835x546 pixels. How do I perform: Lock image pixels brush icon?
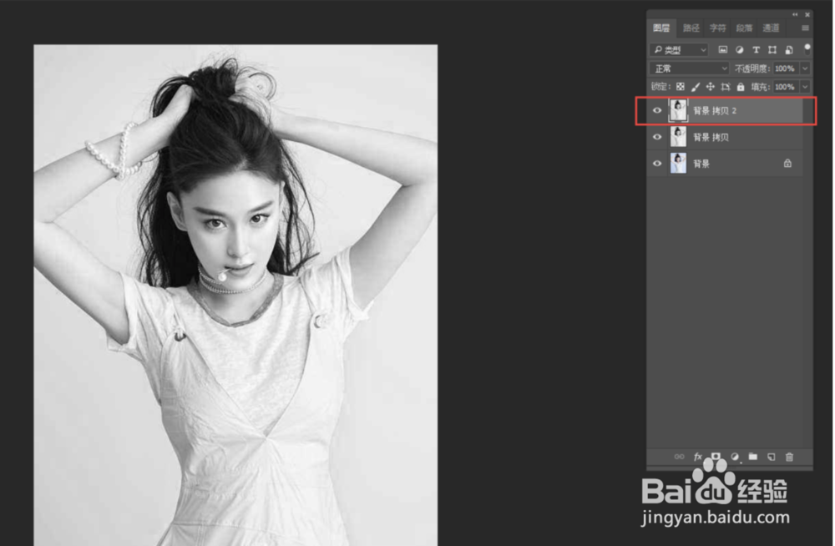[696, 86]
